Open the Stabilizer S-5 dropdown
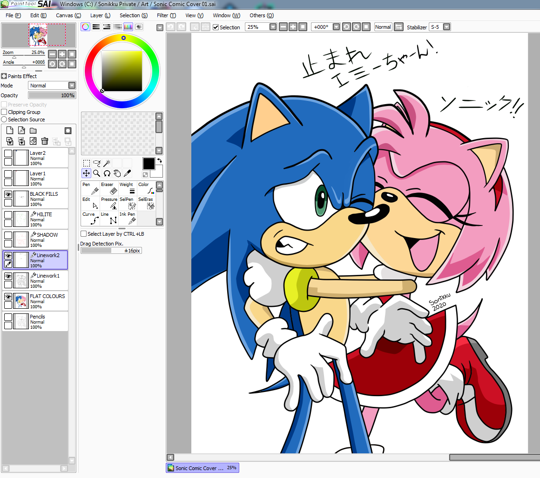 coord(447,27)
